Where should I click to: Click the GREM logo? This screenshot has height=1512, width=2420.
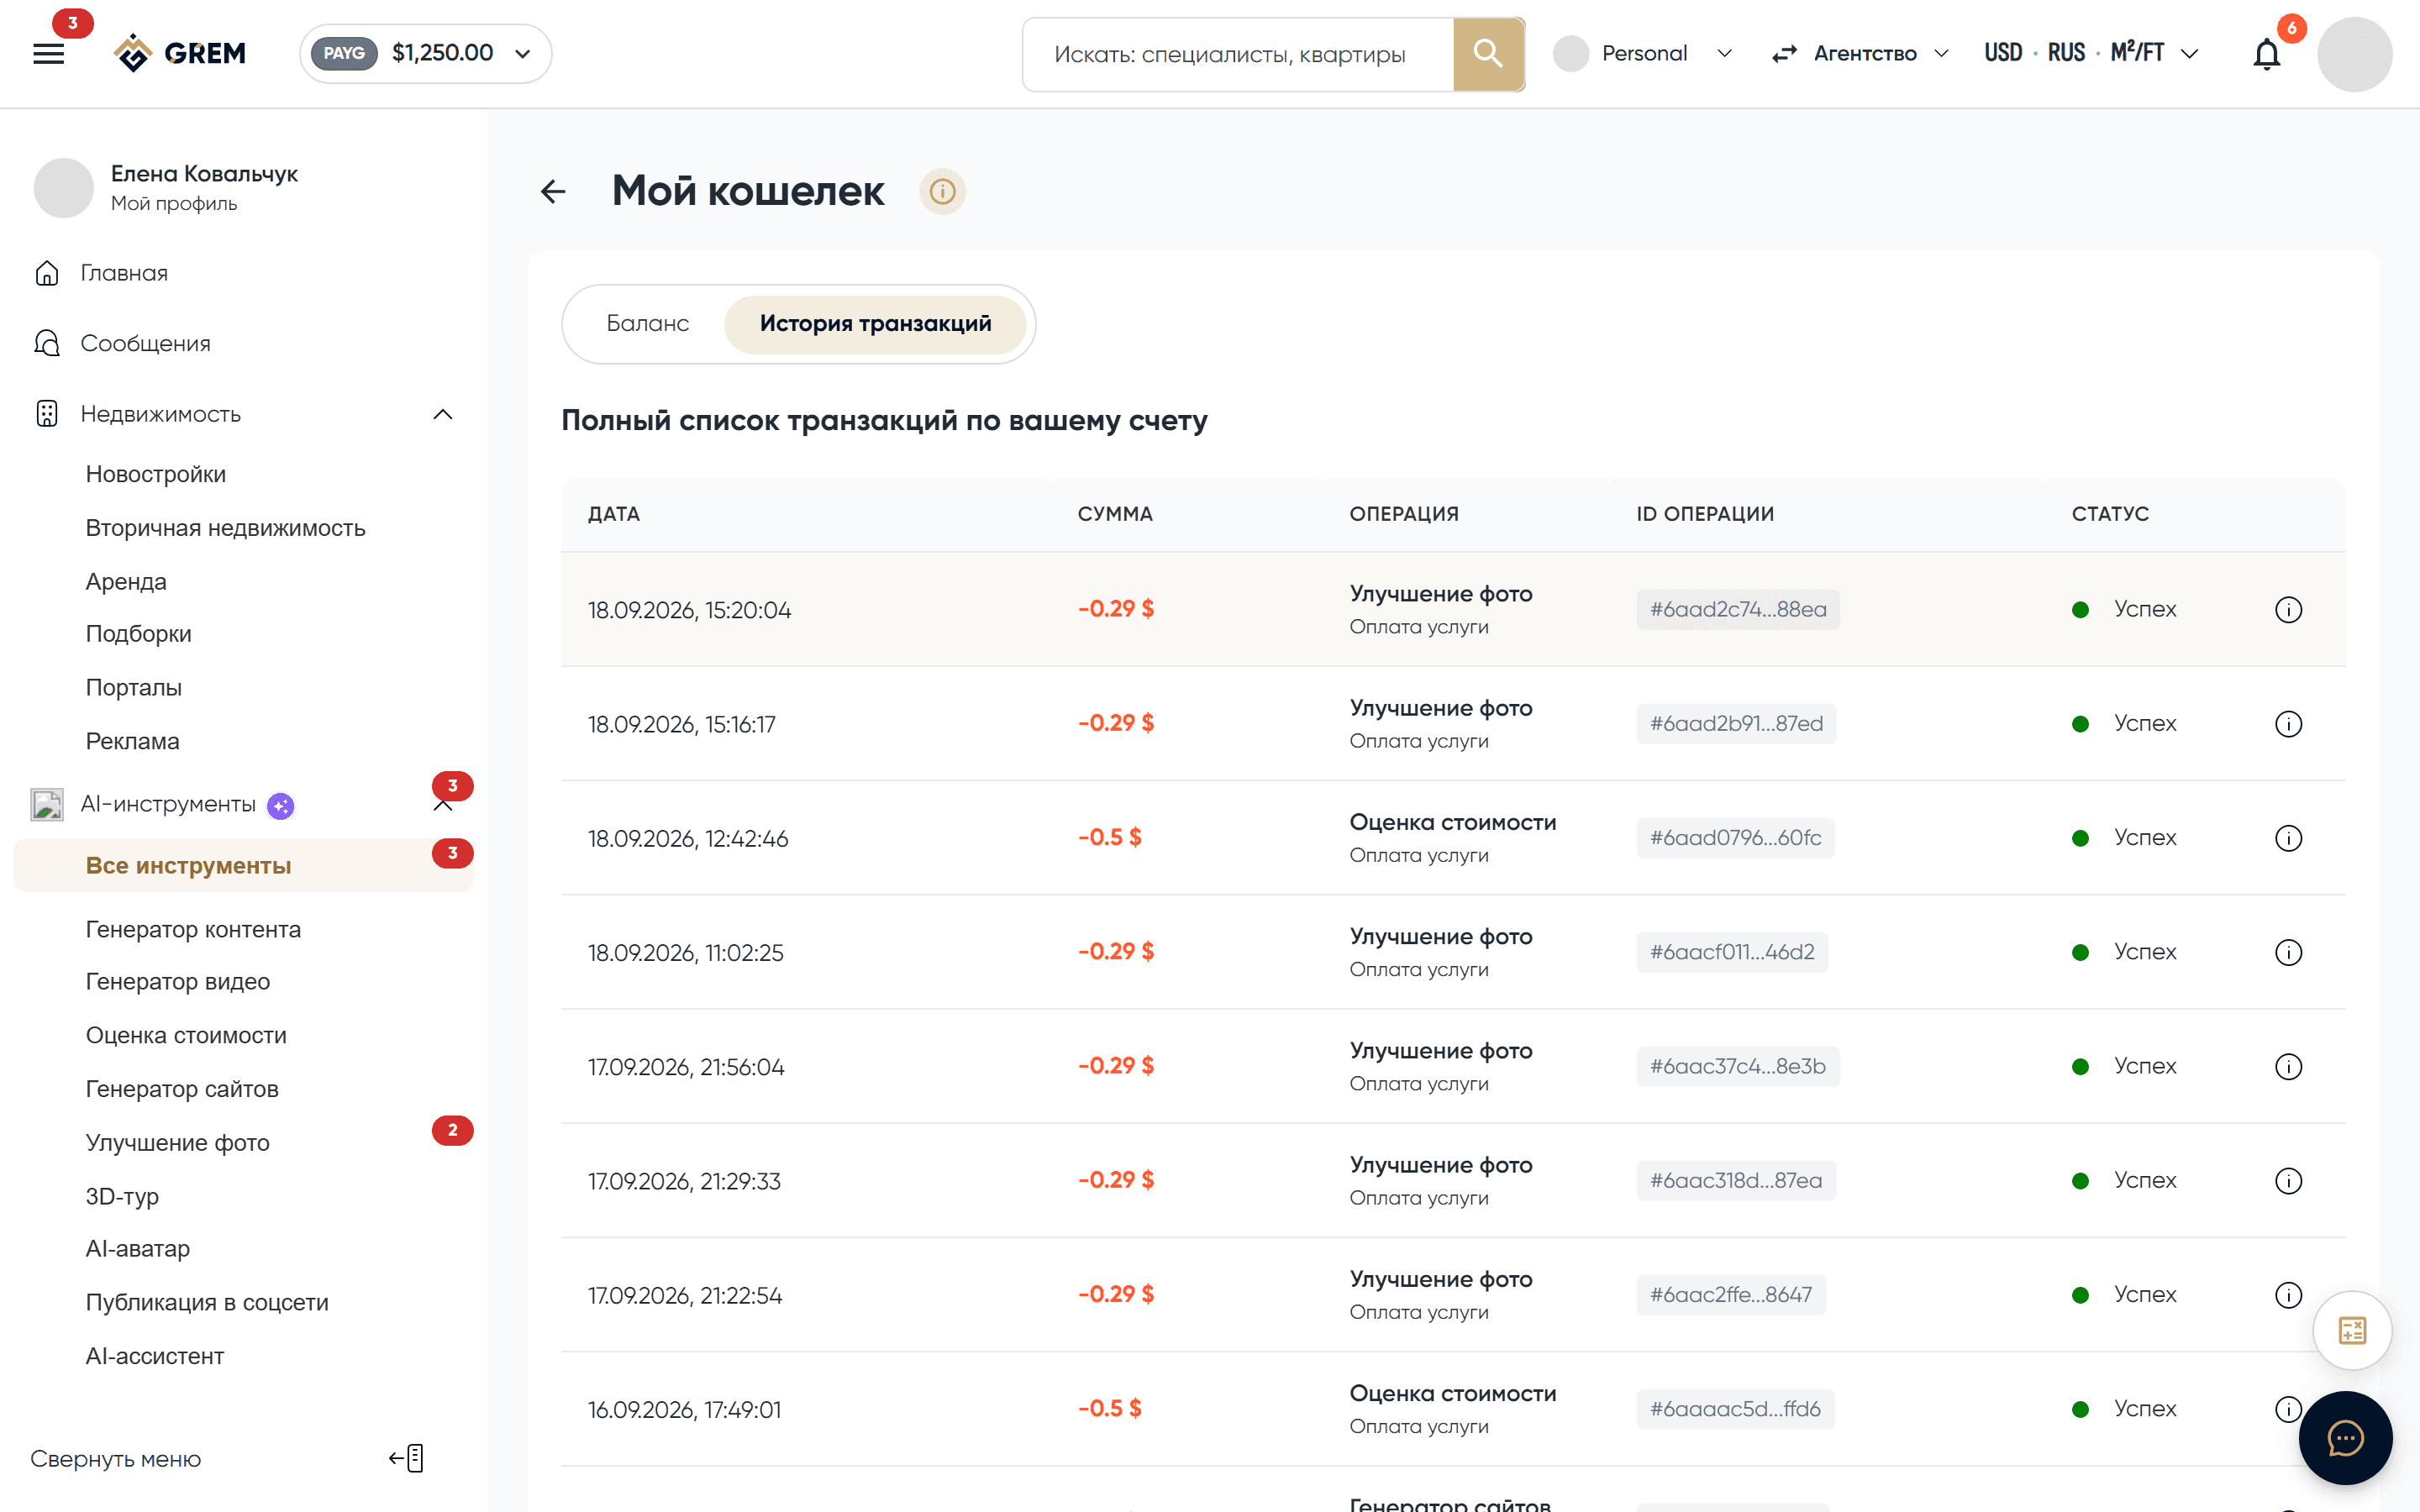click(x=180, y=53)
